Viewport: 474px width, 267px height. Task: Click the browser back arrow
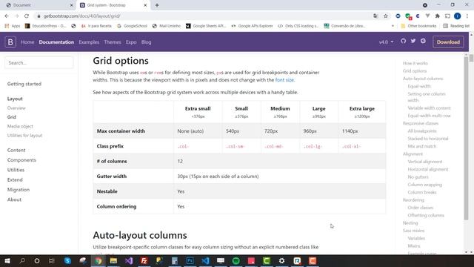[7, 16]
